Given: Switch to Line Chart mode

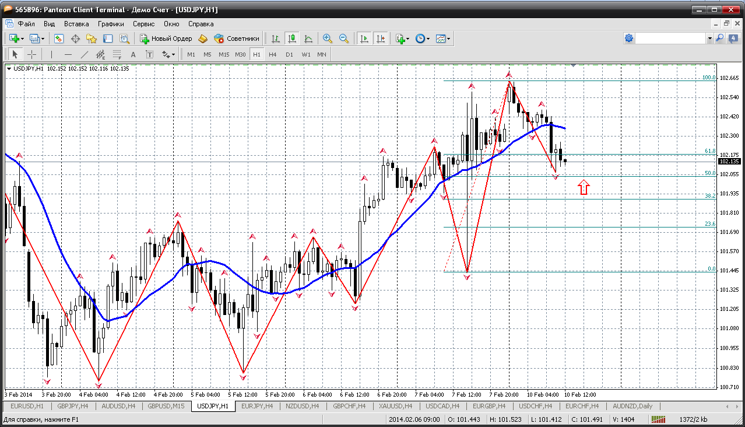Looking at the screenshot, I should 308,38.
